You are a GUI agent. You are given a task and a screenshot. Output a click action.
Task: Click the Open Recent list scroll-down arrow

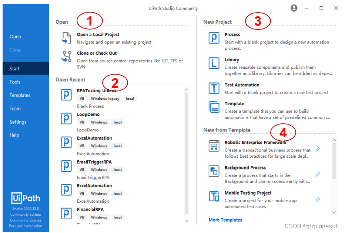[186, 221]
